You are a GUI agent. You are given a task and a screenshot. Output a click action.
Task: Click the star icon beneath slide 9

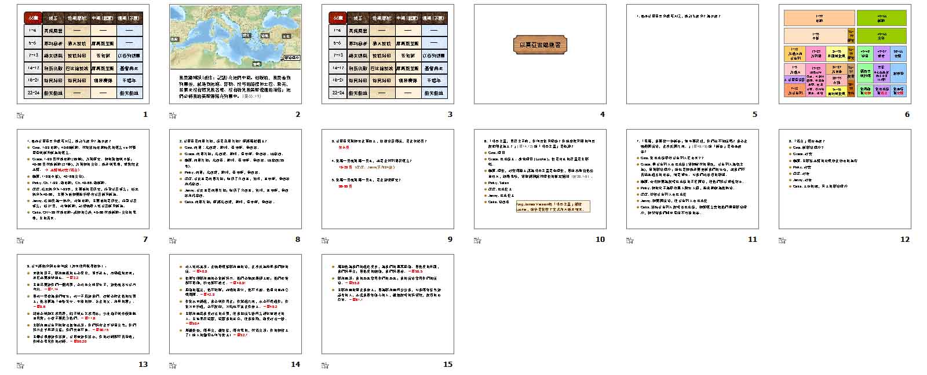(325, 240)
